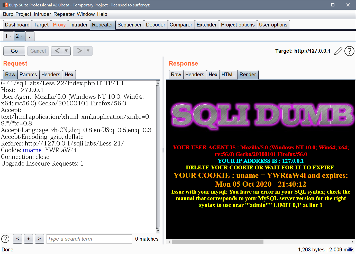Screen dimensions: 356x255
Task: Click the uname cookie link in request
Action: tap(32, 150)
